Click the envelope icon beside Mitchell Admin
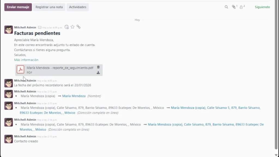 click(x=40, y=28)
